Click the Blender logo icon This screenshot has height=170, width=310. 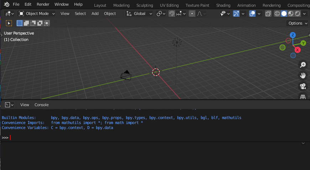[6, 5]
